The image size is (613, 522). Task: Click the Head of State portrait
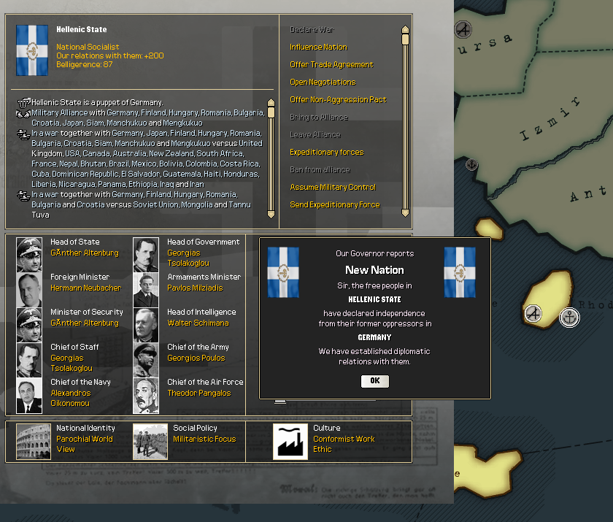(29, 254)
